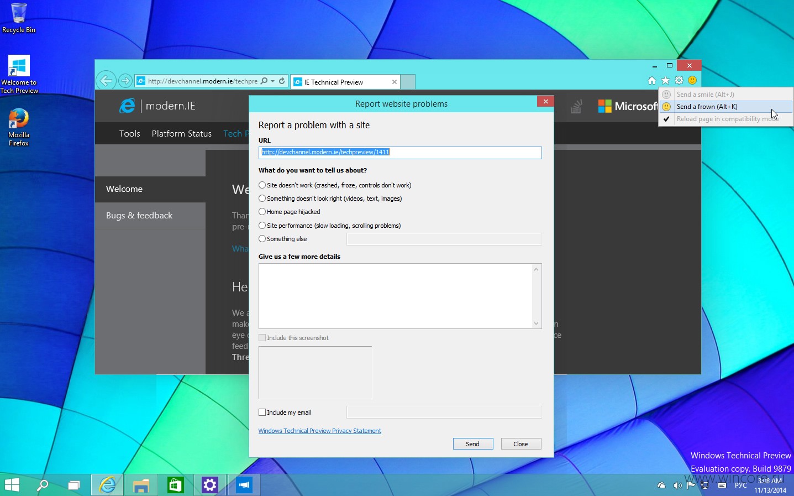Open Action Center flag tray icon
Screen dimensions: 794x496
(x=691, y=485)
